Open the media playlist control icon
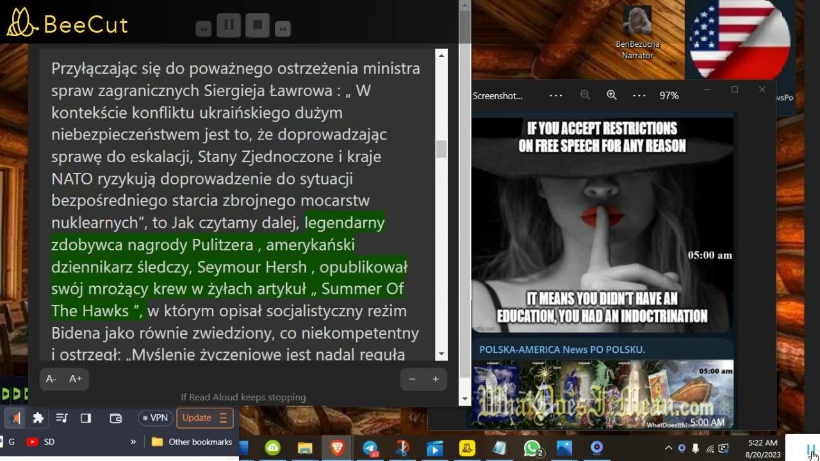 coord(62,418)
